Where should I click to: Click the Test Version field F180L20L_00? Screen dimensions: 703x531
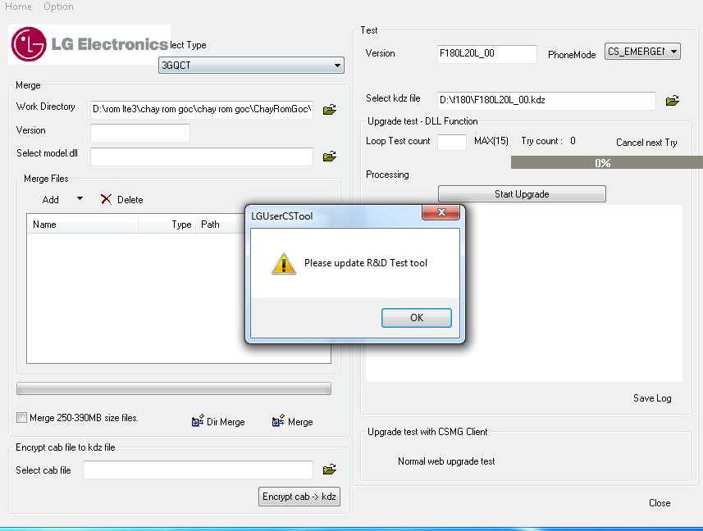point(487,54)
